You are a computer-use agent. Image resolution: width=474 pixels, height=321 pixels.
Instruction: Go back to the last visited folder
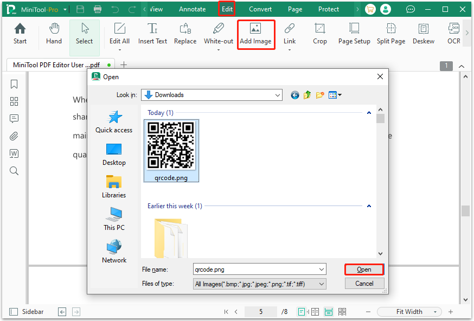coord(294,95)
